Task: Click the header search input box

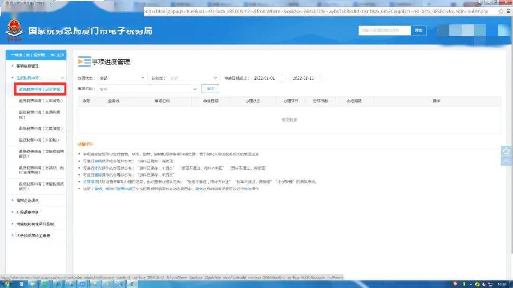Action: click(x=384, y=30)
